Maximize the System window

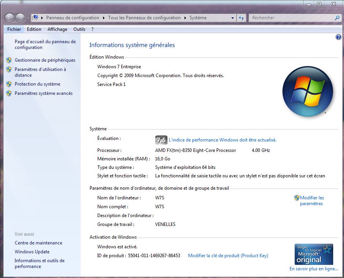(319, 4)
